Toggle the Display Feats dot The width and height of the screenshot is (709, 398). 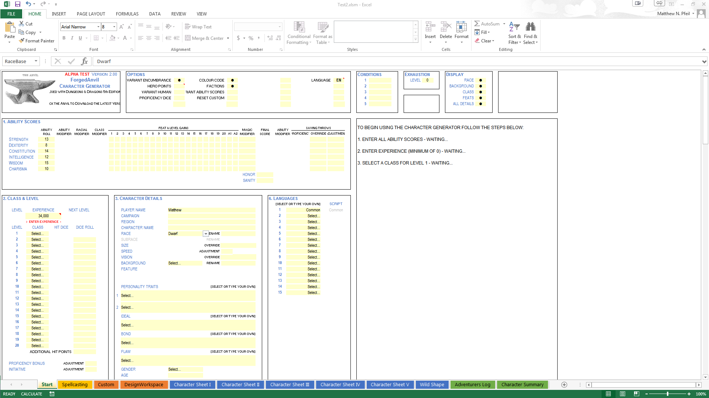click(x=480, y=98)
